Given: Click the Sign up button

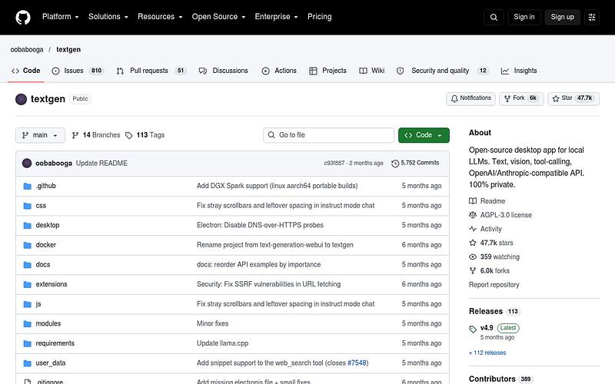Looking at the screenshot, I should point(562,17).
